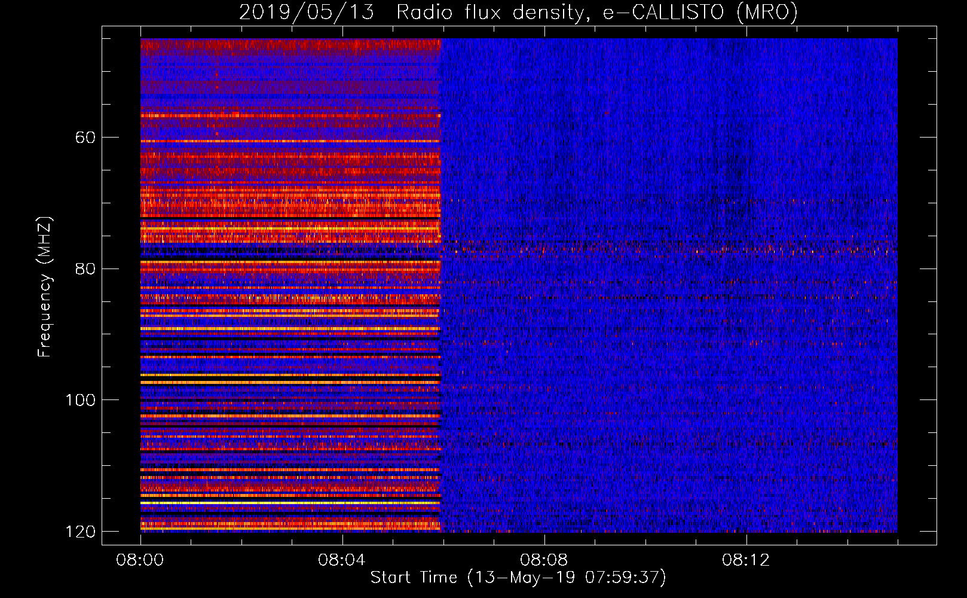This screenshot has height=598, width=967.
Task: Click the '08:04' time tick label
Action: pos(342,560)
